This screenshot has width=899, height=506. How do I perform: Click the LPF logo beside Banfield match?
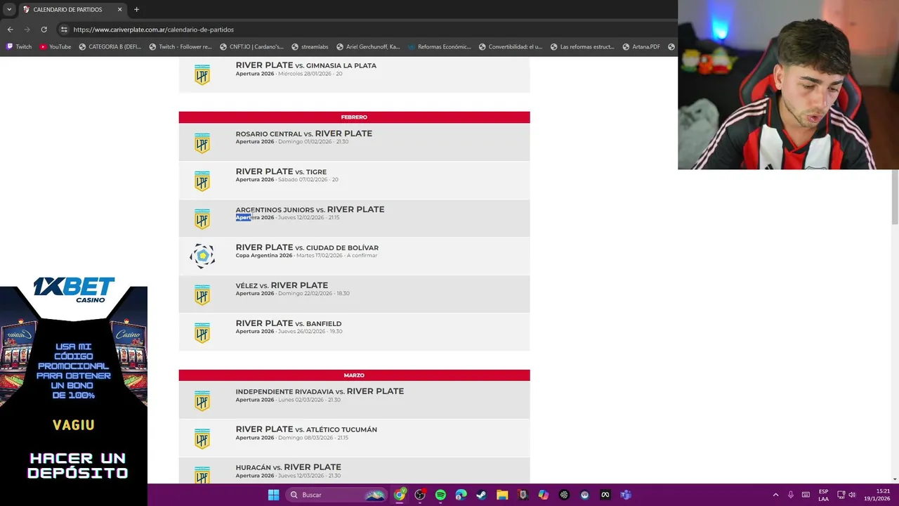pos(202,332)
